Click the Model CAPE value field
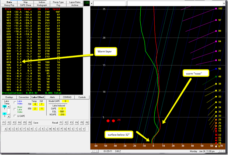The height and width of the screenshot is (155, 228). click(65, 101)
